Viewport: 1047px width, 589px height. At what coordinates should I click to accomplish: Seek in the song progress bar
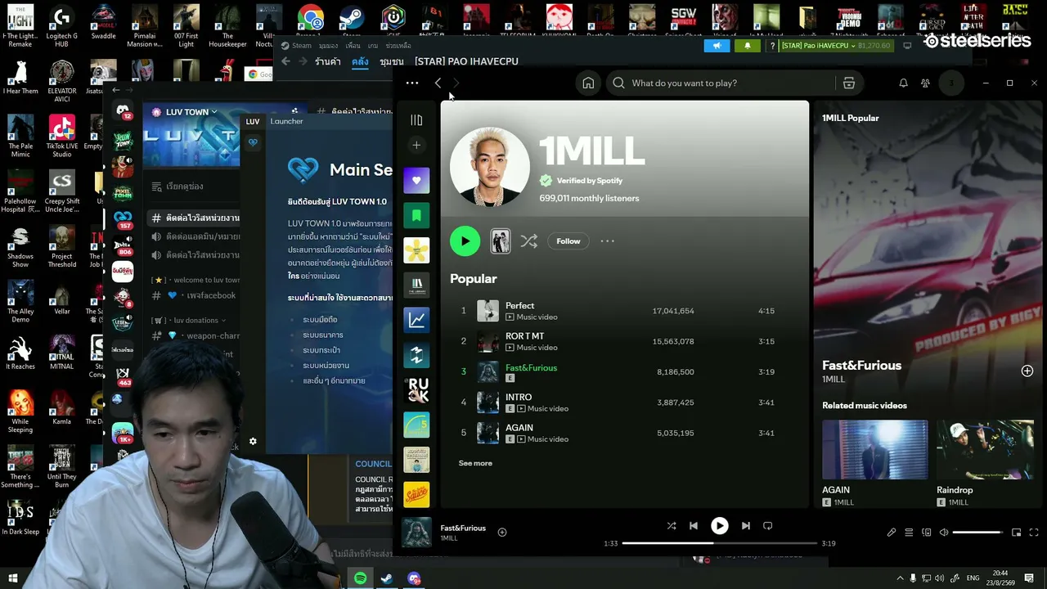[x=720, y=543]
